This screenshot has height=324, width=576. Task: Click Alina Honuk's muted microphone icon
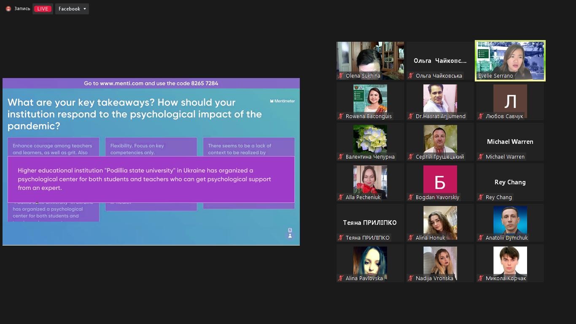(x=411, y=238)
